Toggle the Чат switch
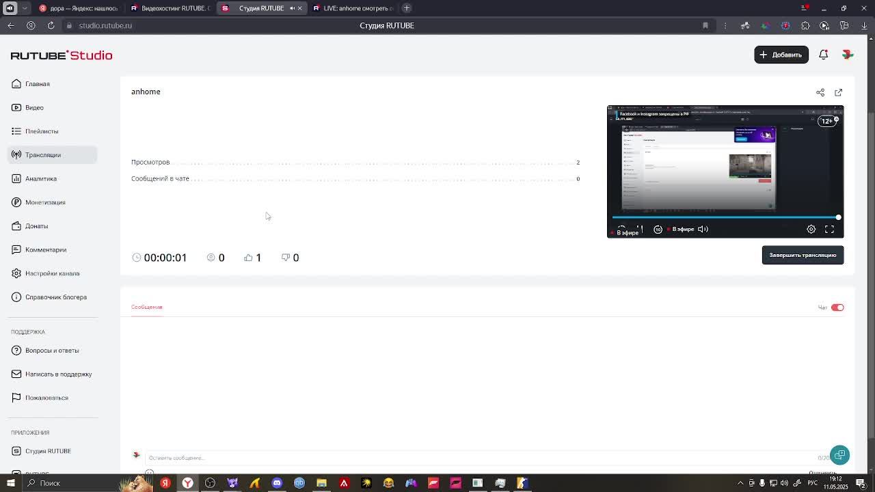Image resolution: width=875 pixels, height=492 pixels. pos(837,307)
